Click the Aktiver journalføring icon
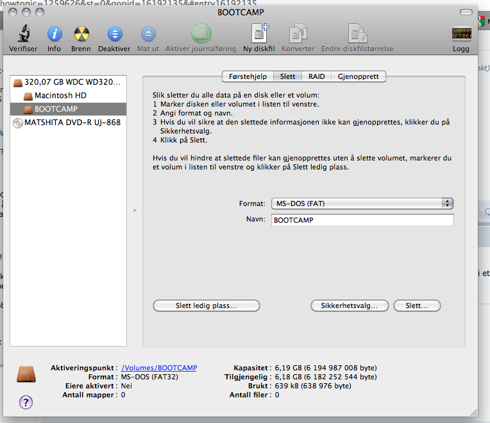The image size is (490, 423). coord(201,33)
